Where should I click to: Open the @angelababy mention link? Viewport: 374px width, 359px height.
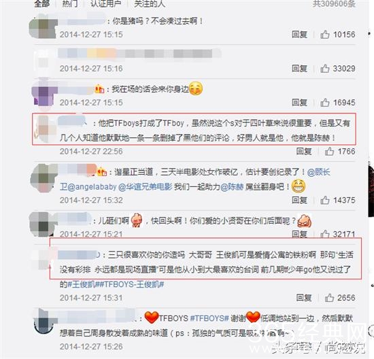pos(92,187)
